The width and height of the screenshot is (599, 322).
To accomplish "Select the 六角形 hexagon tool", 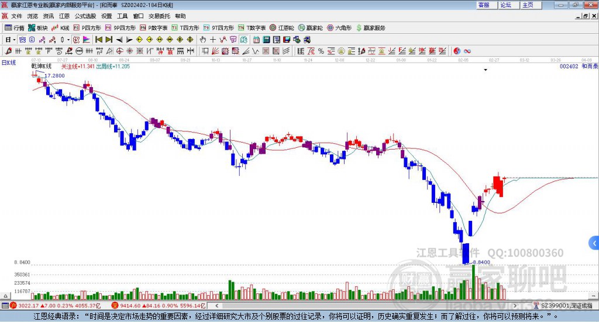I will click(338, 27).
